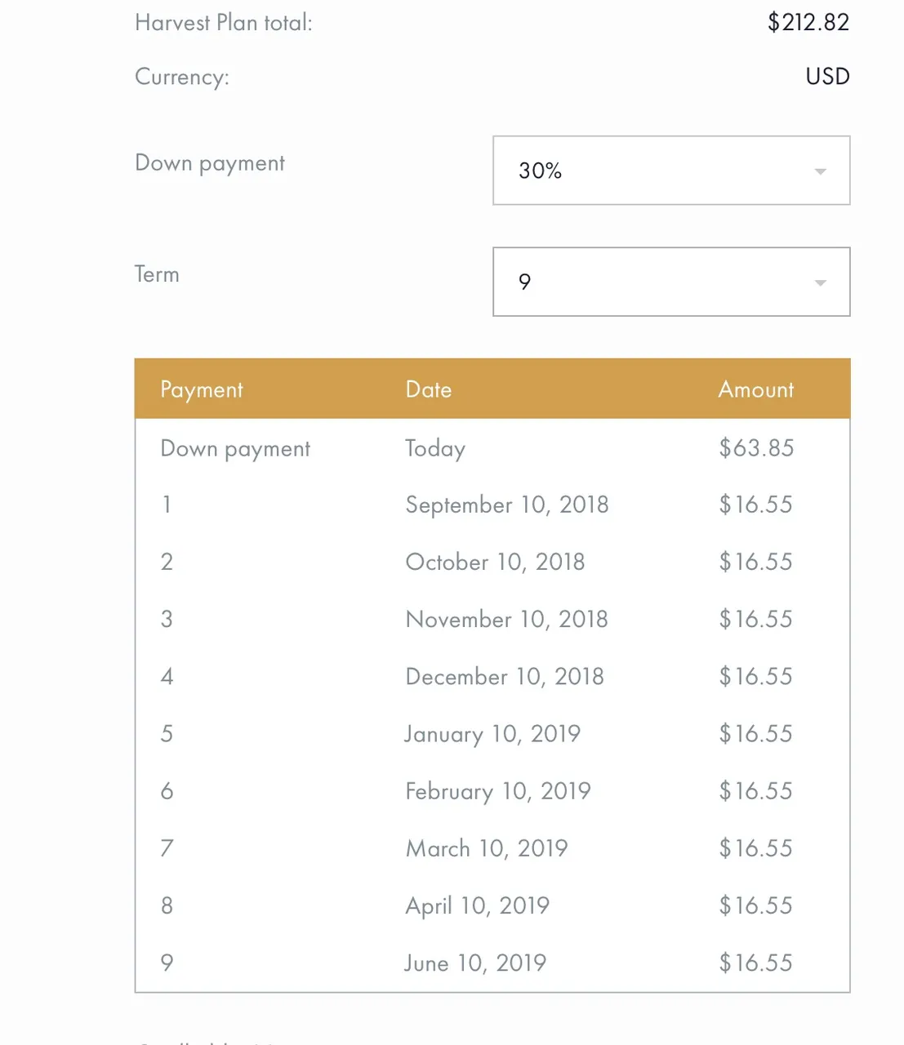This screenshot has height=1045, width=904.
Task: Click the $63.85 down payment amount
Action: click(x=756, y=447)
